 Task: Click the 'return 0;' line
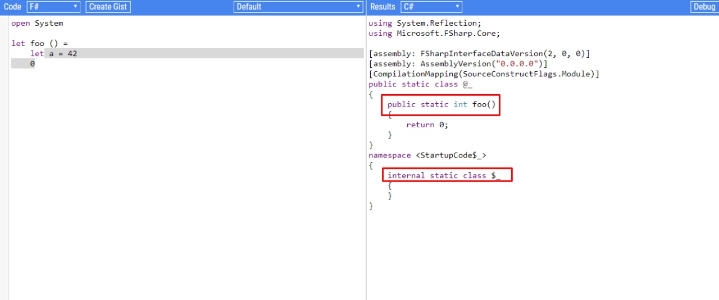(x=427, y=124)
